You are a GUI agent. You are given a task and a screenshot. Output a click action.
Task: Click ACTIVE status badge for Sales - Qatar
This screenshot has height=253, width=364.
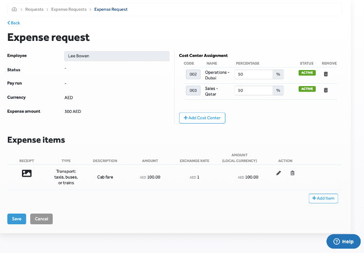click(307, 89)
